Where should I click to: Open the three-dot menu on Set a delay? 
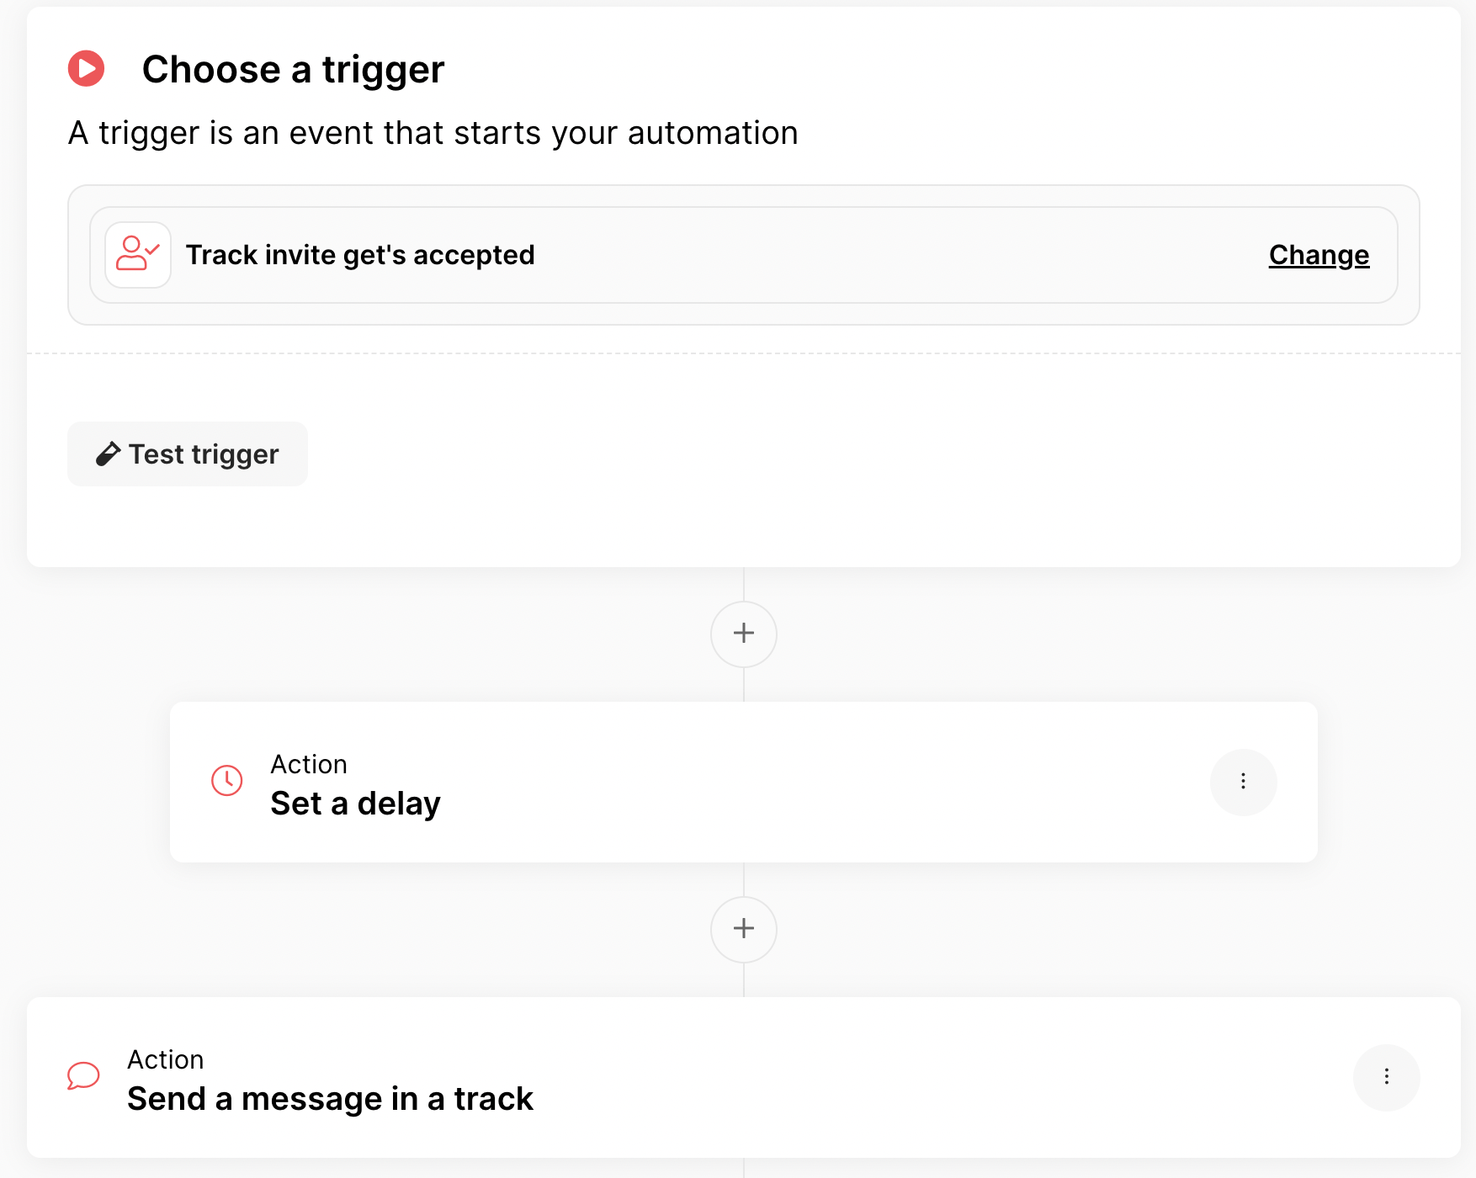tap(1243, 782)
